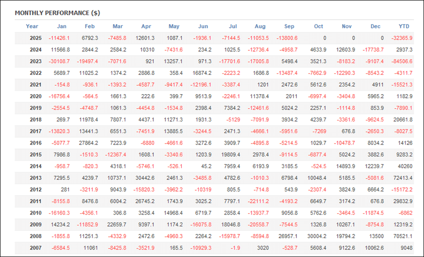The image size is (424, 257).
Task: Select the Sep column header
Action: point(289,26)
